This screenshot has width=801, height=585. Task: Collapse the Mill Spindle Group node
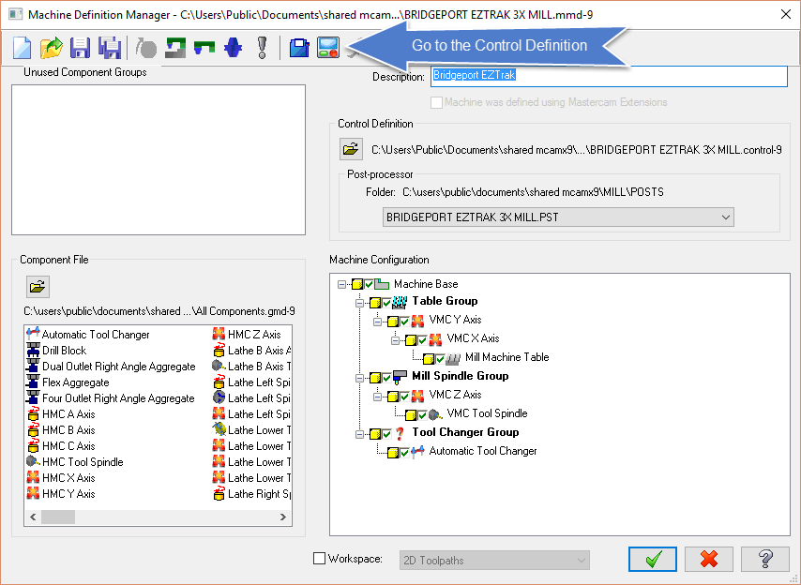coord(359,377)
